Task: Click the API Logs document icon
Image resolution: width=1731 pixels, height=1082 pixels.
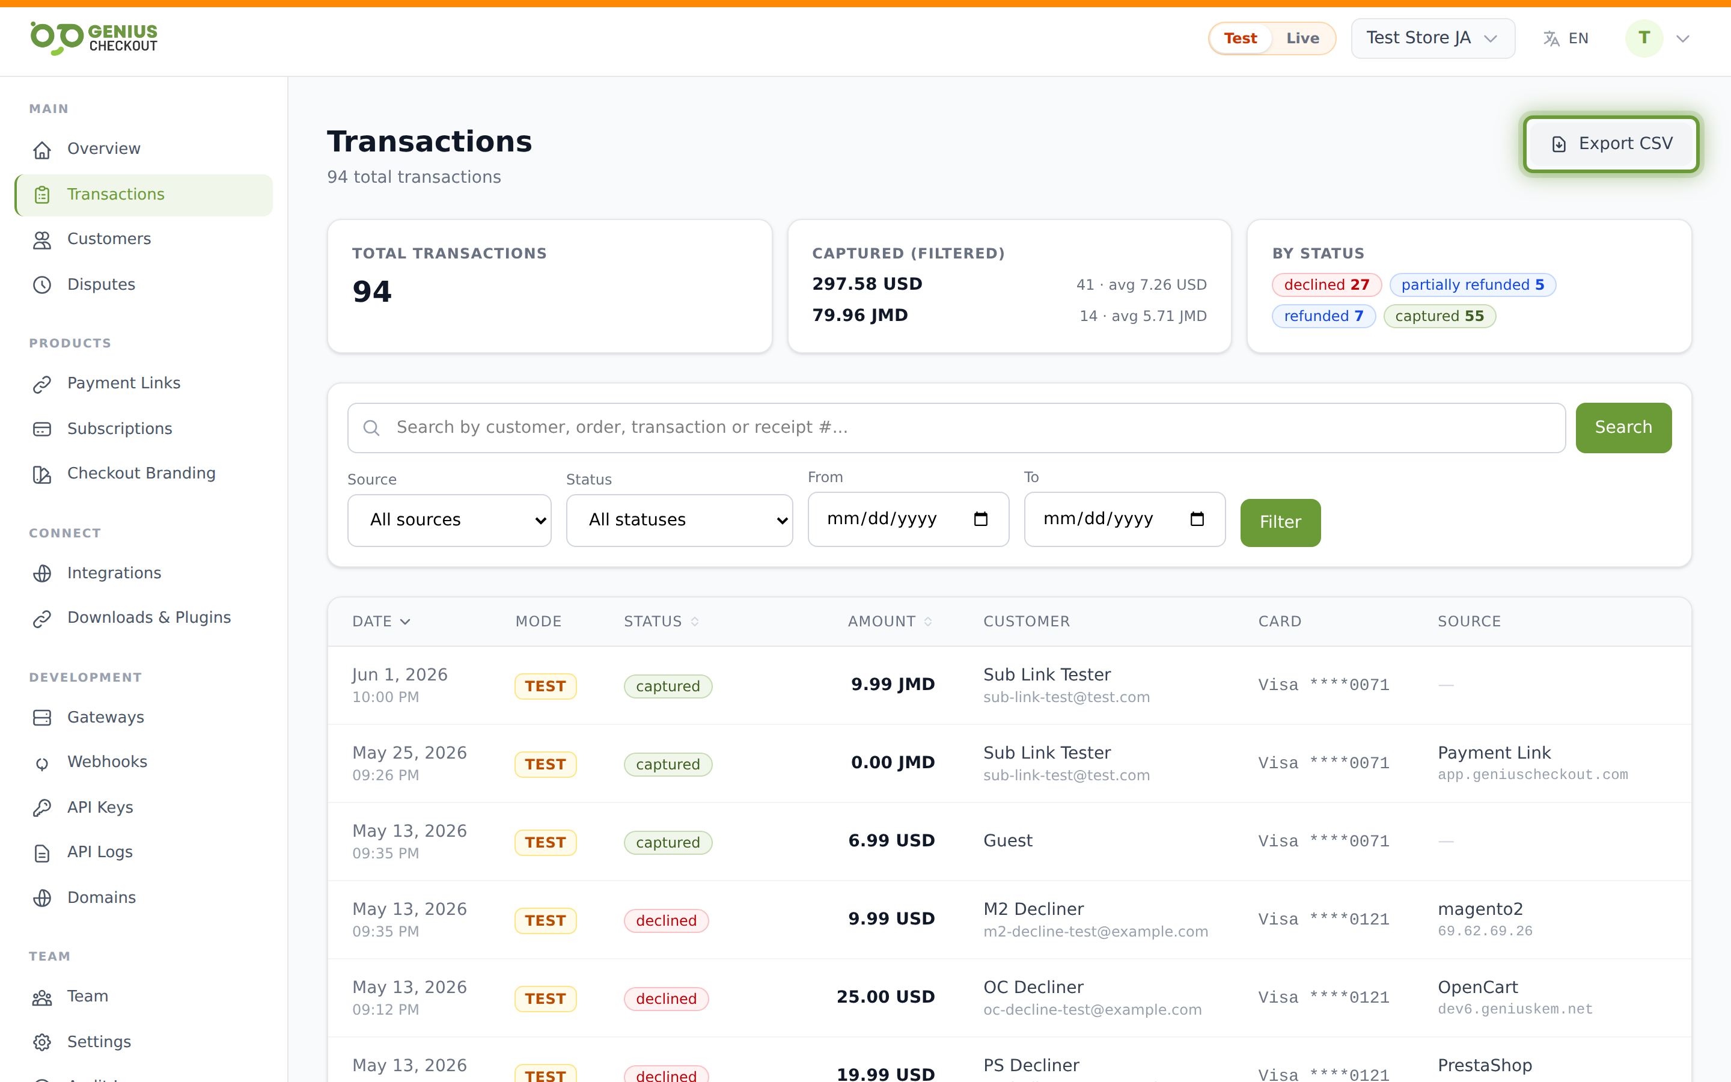Action: (x=42, y=853)
